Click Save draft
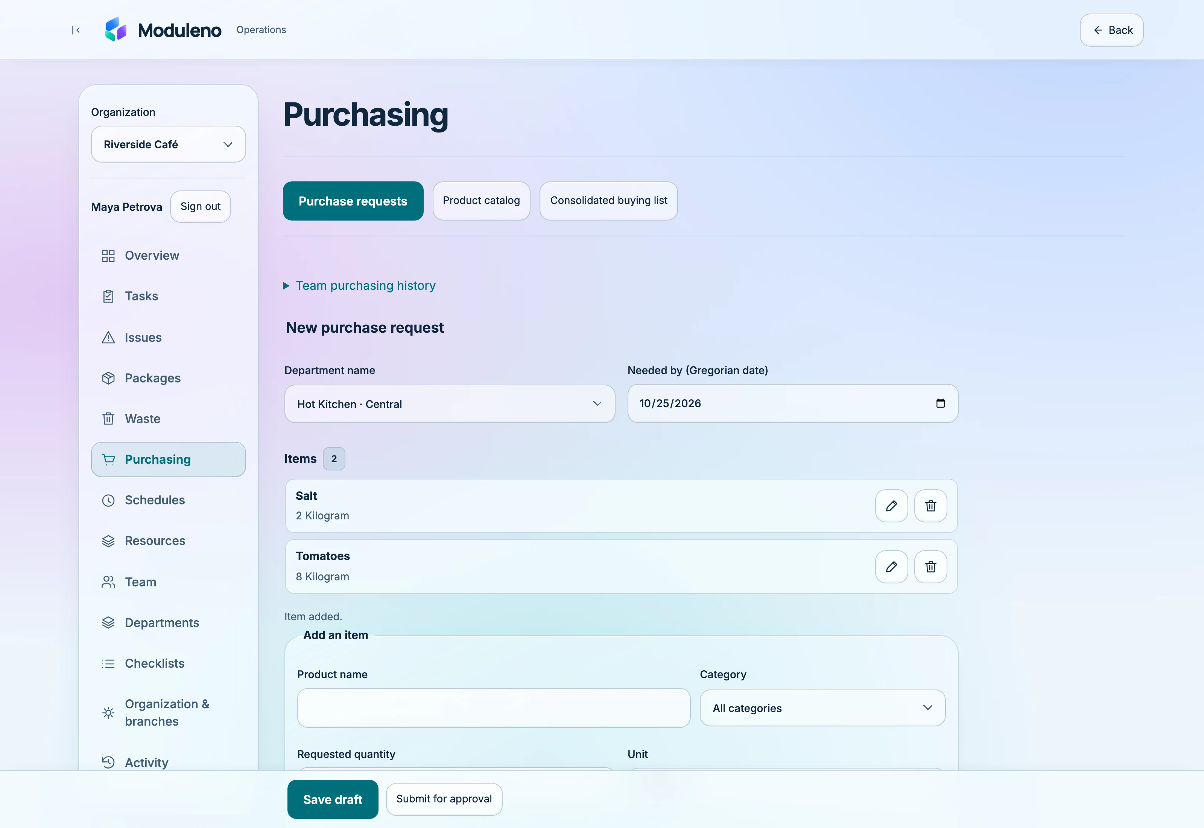Image resolution: width=1204 pixels, height=828 pixels. [333, 799]
